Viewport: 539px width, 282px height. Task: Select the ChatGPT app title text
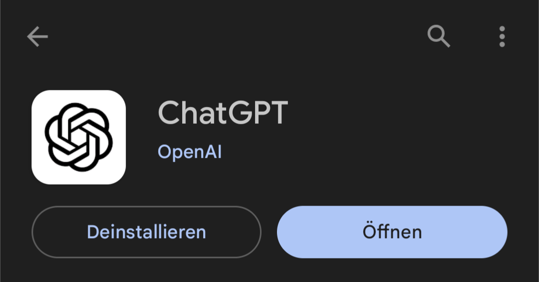(x=223, y=112)
